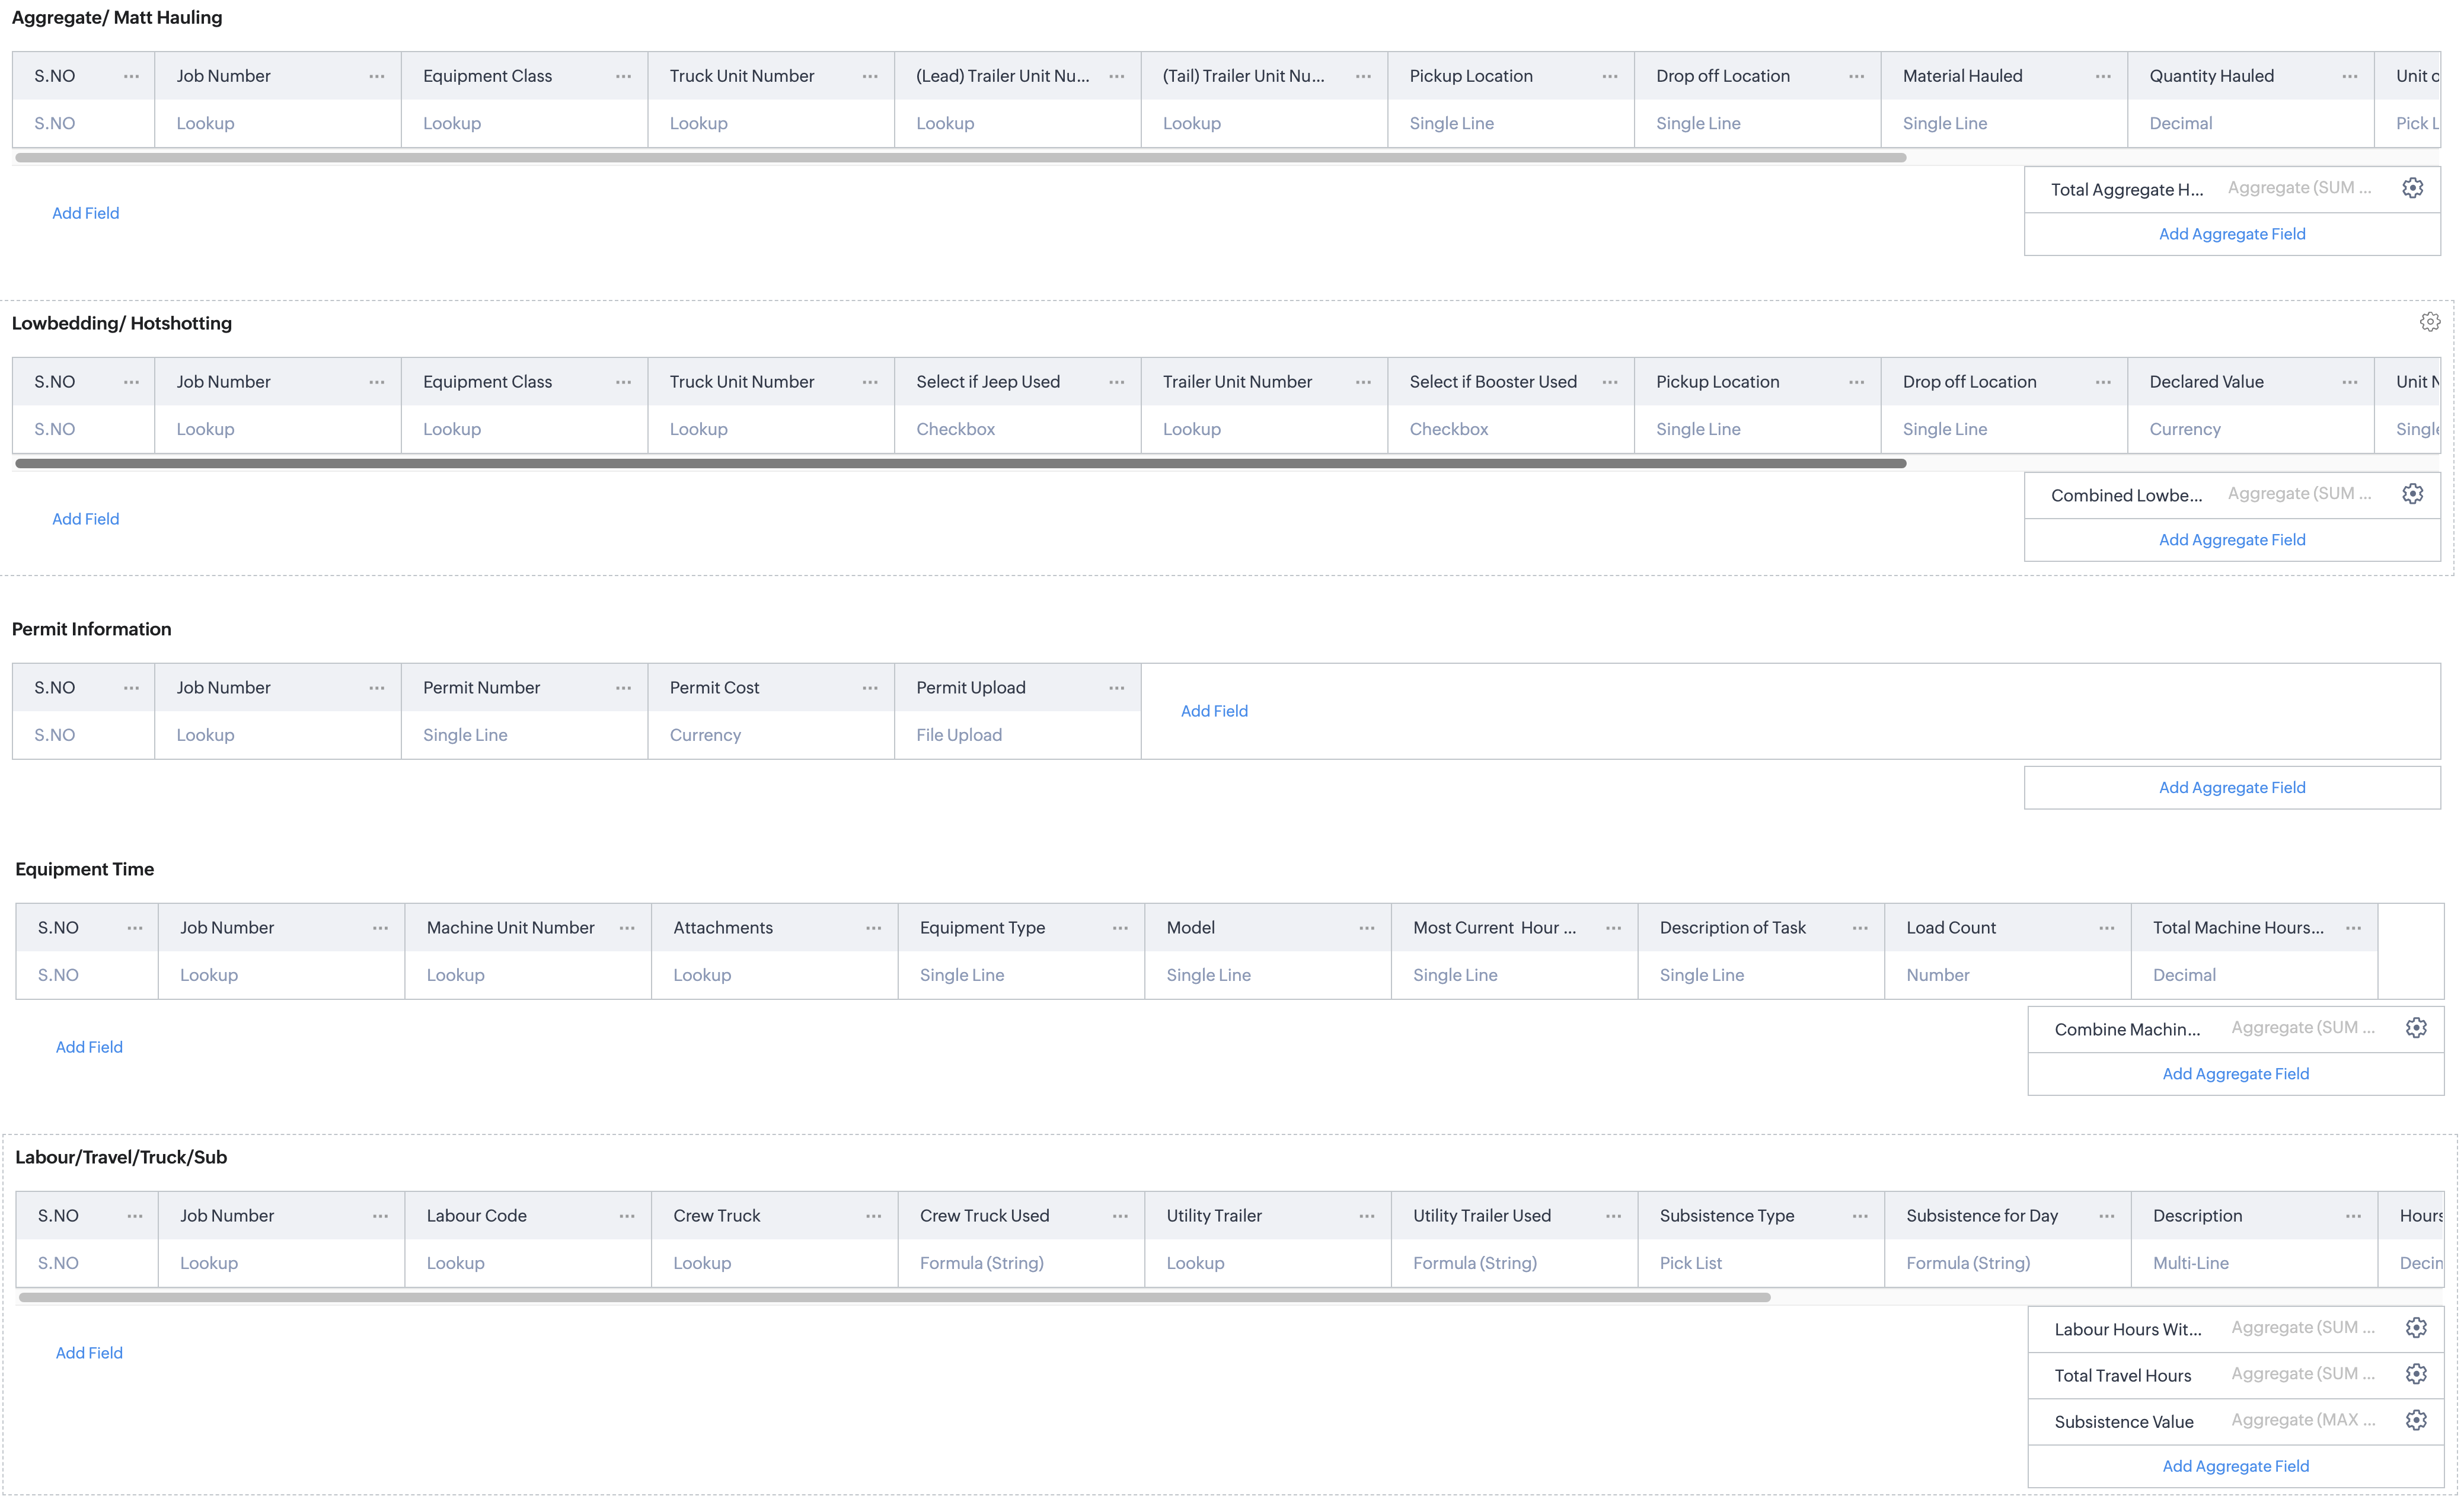Open options dots for Total Machine Hours column
Viewport: 2464px width, 1496px height.
2354,928
